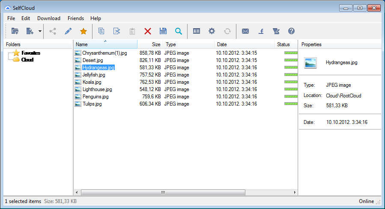
Task: Click the Paste clipboard icon
Action: tap(132, 31)
